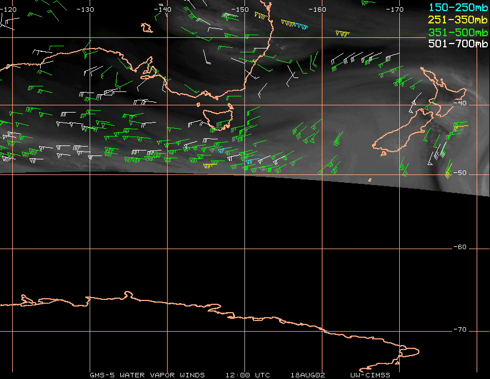Click the cyan 150-250mb legend label
The width and height of the screenshot is (490, 379).
pyautogui.click(x=458, y=7)
